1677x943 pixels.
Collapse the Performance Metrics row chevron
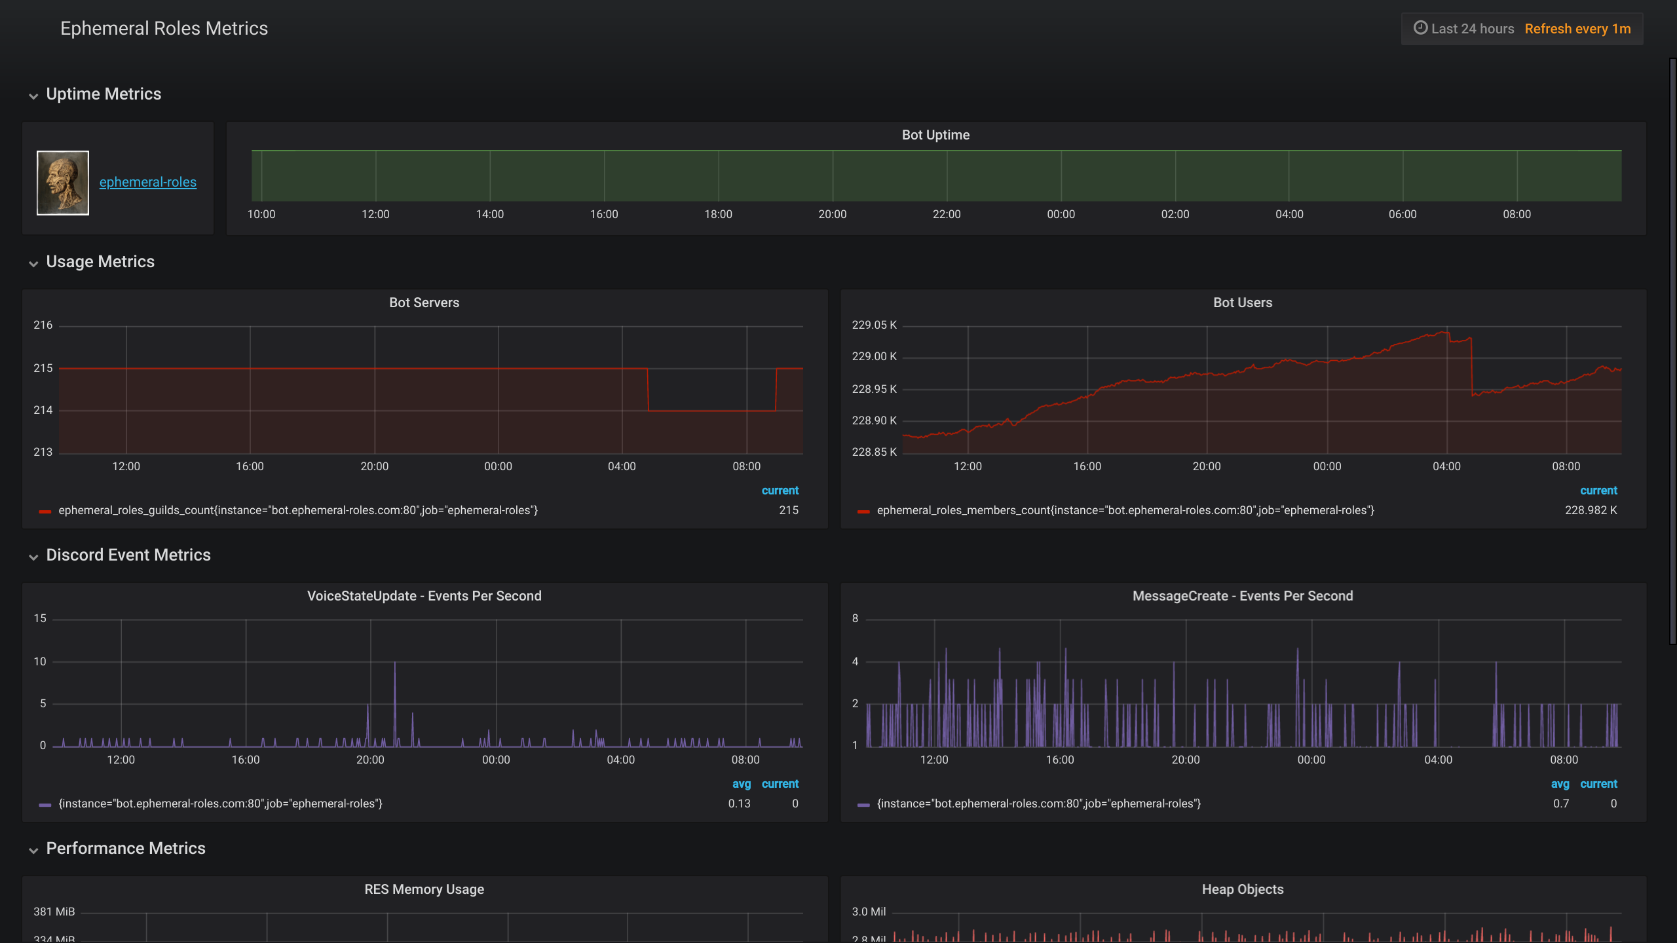33,850
